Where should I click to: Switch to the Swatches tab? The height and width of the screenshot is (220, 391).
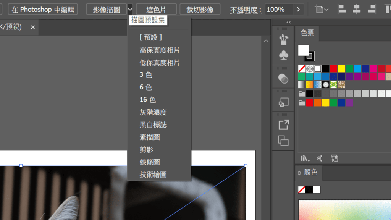click(x=307, y=33)
